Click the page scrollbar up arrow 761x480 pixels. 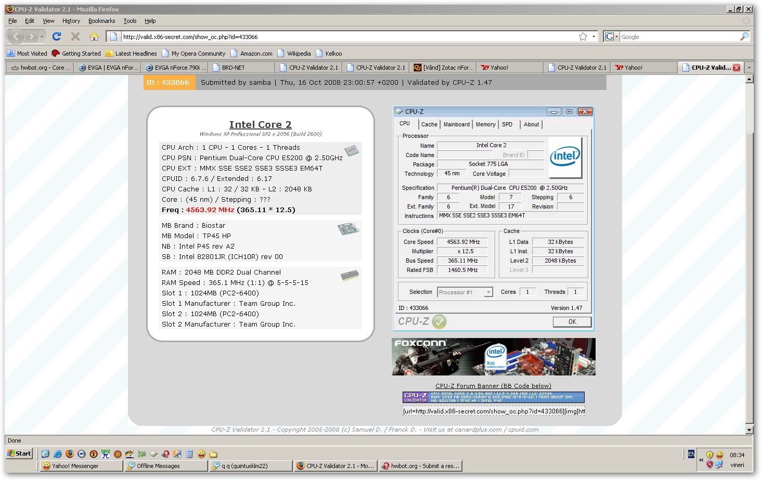(x=749, y=80)
